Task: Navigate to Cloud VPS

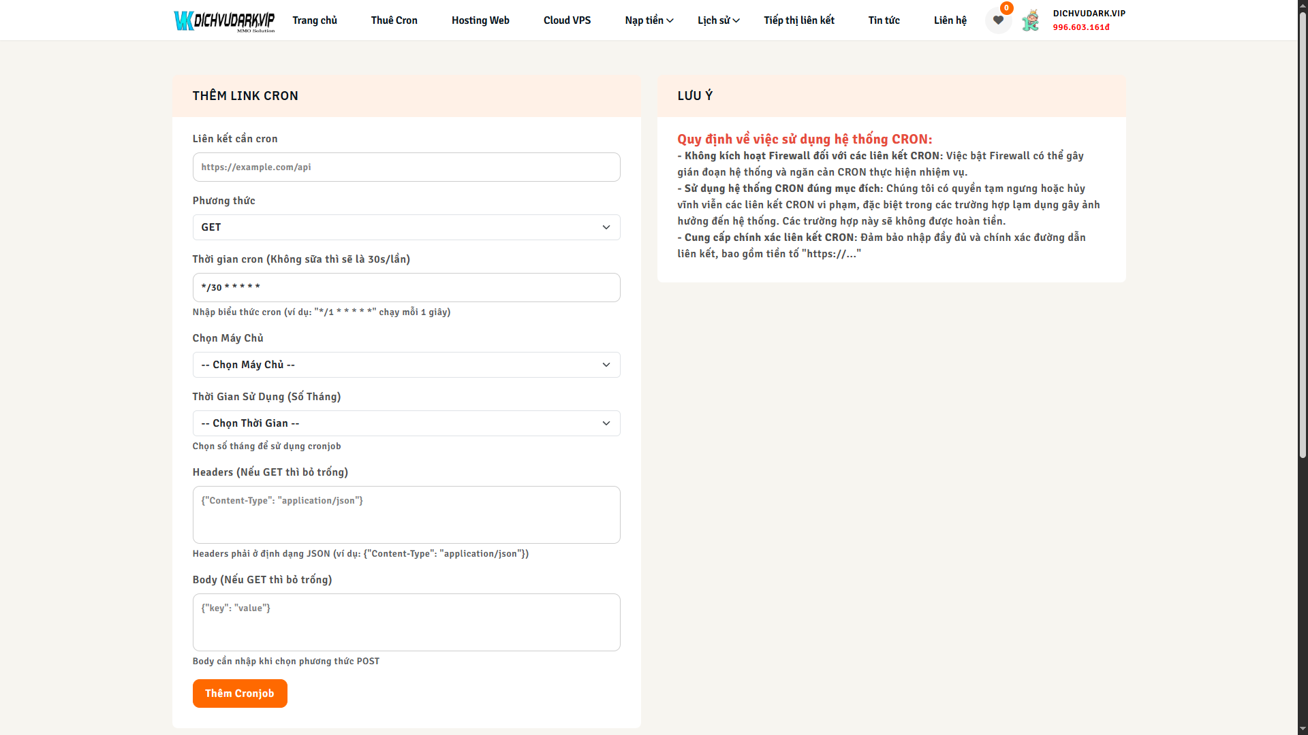Action: click(567, 20)
